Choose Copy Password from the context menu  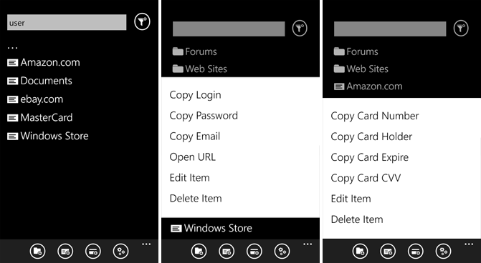(x=204, y=116)
